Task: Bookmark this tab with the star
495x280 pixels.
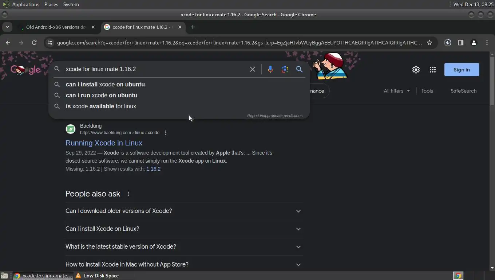Action: [x=429, y=43]
